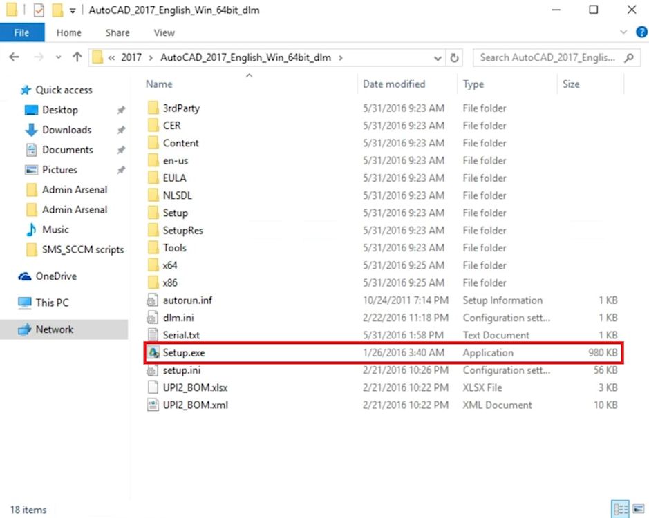Expand the ribbon chevron
This screenshot has height=518, width=649.
coord(623,32)
